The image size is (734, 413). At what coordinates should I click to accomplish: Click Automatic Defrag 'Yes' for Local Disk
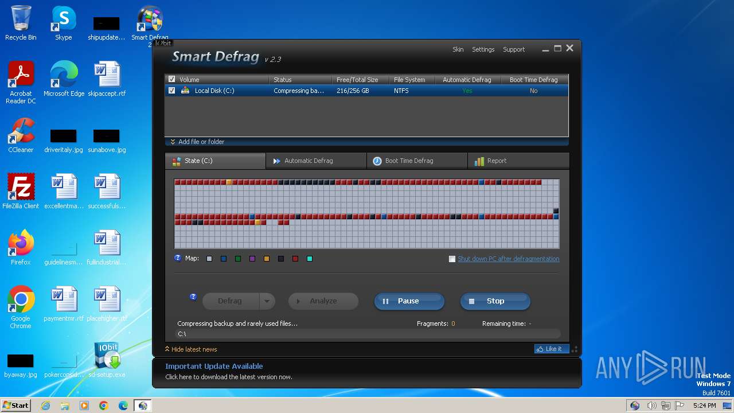467,91
